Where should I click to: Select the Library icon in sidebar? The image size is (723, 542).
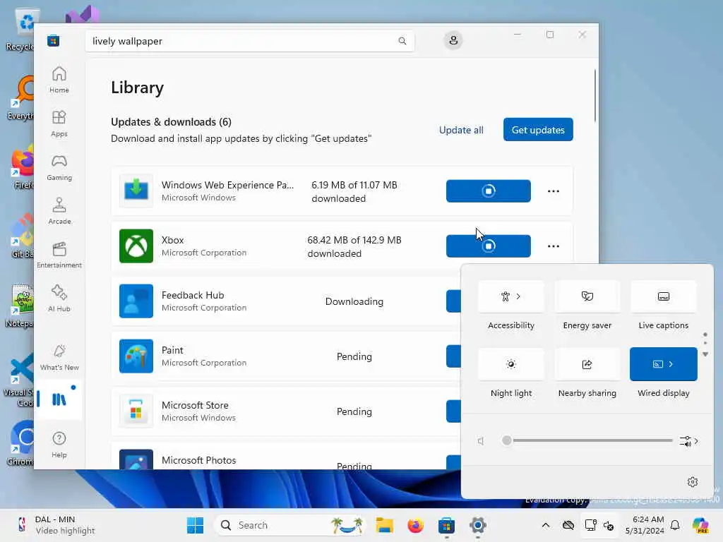[x=59, y=399]
